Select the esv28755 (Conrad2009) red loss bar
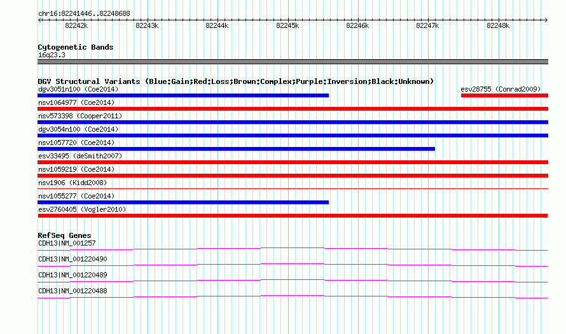566x334 pixels. (x=505, y=95)
